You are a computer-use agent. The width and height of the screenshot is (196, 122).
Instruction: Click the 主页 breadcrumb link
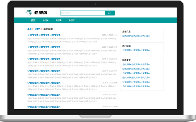29,29
